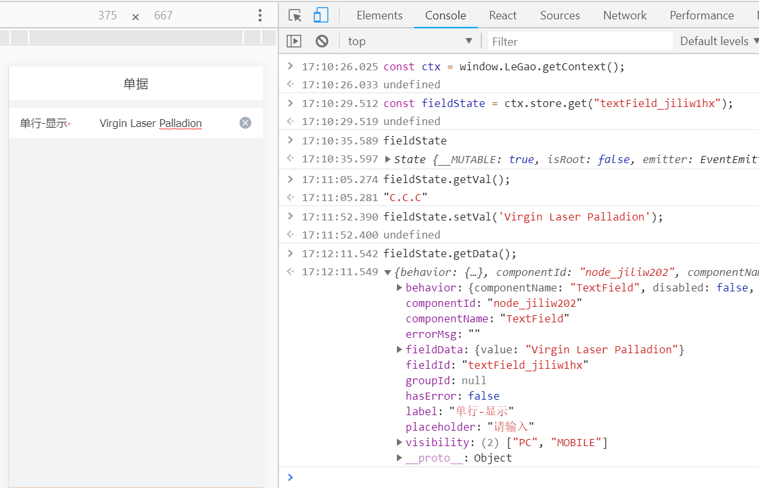
Task: Clear the console output
Action: [x=322, y=41]
